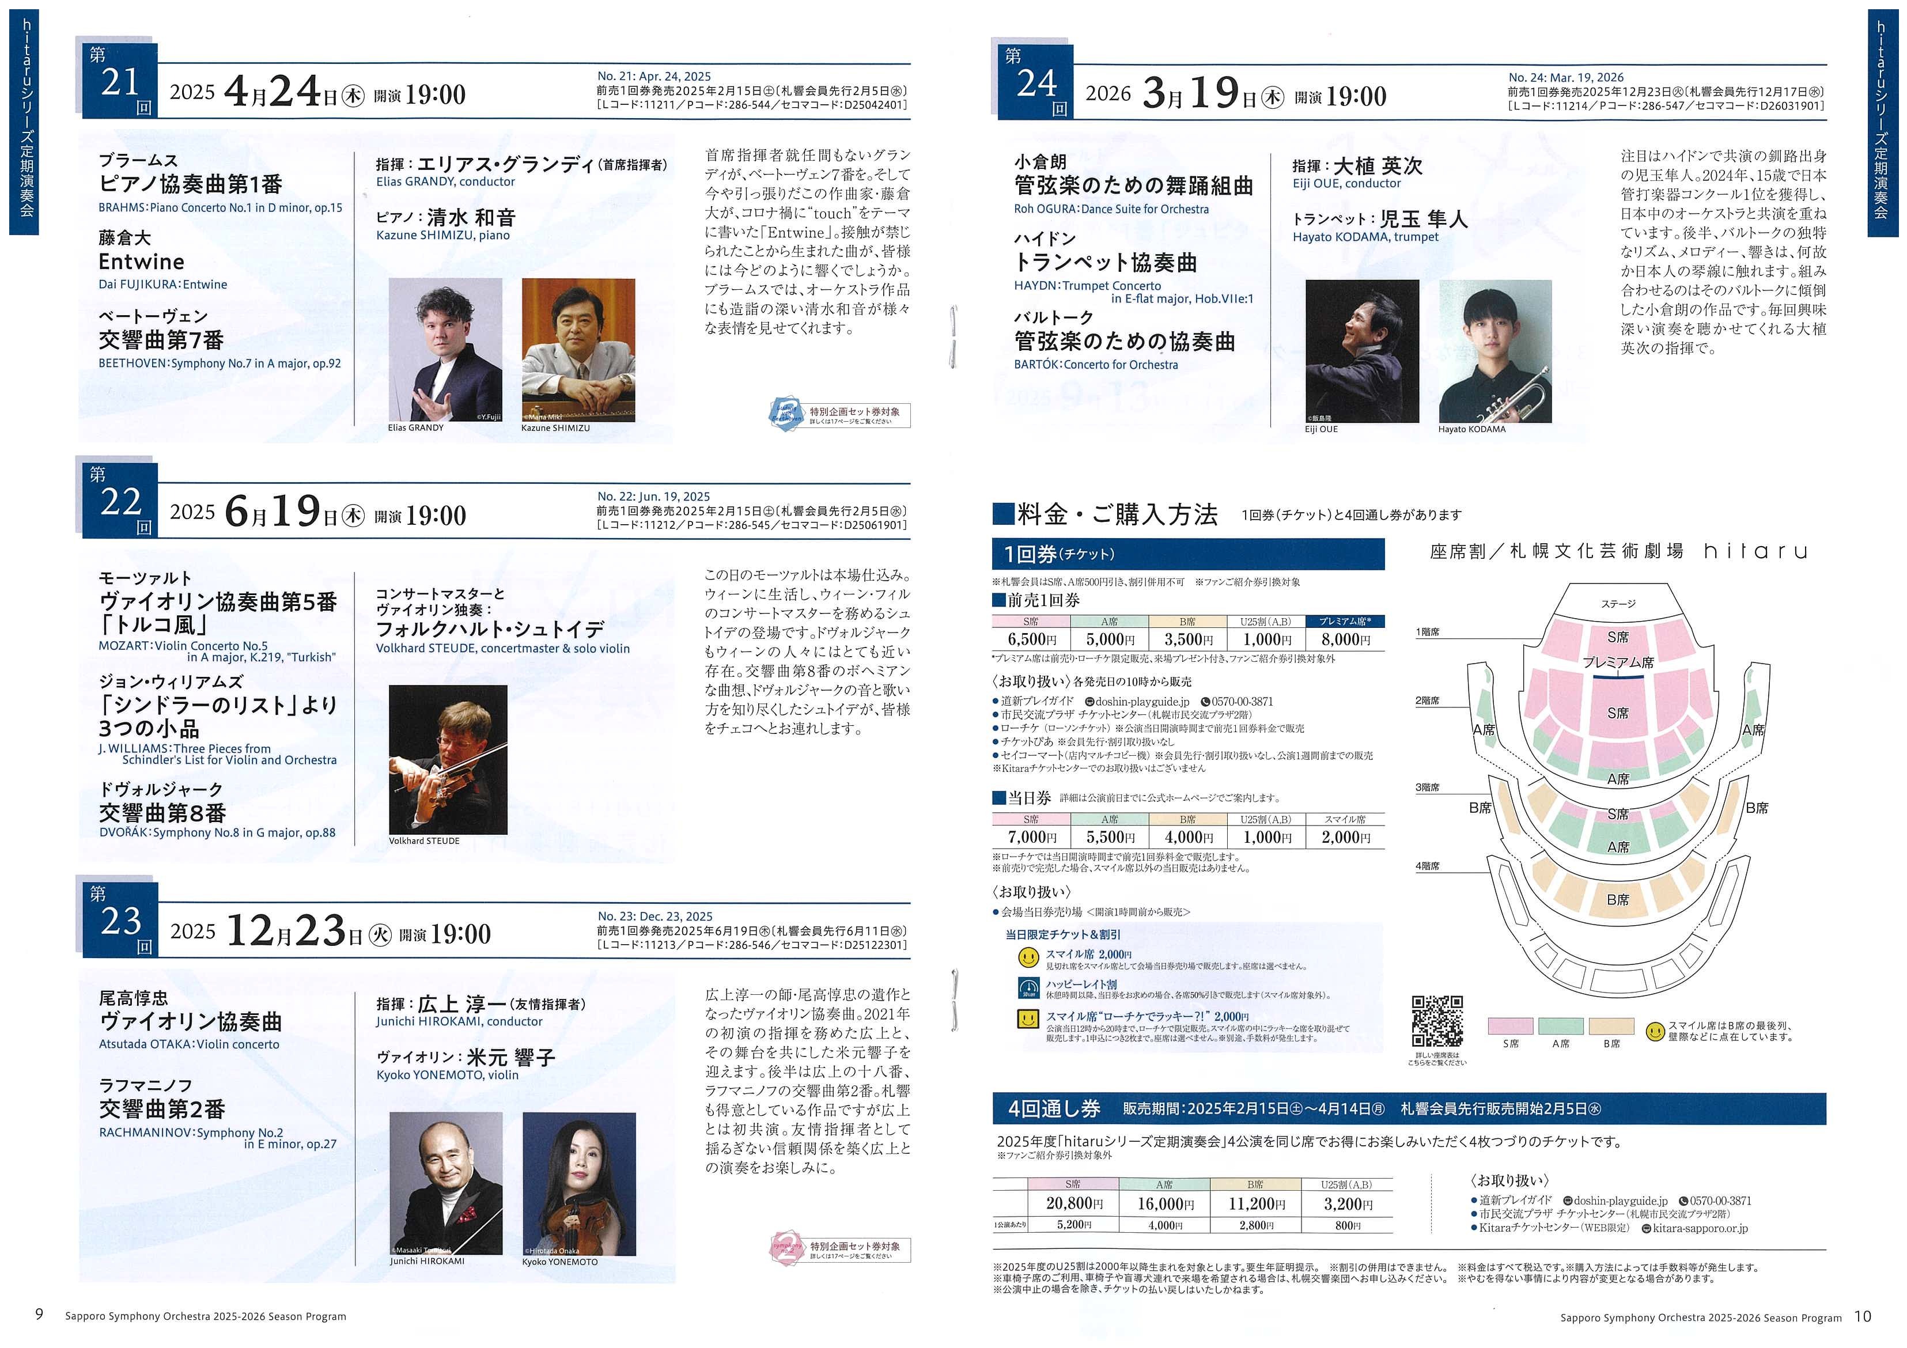Screen dimensions: 1907x1348
Task: Select the 1回券(チケット) header bar
Action: (1189, 554)
